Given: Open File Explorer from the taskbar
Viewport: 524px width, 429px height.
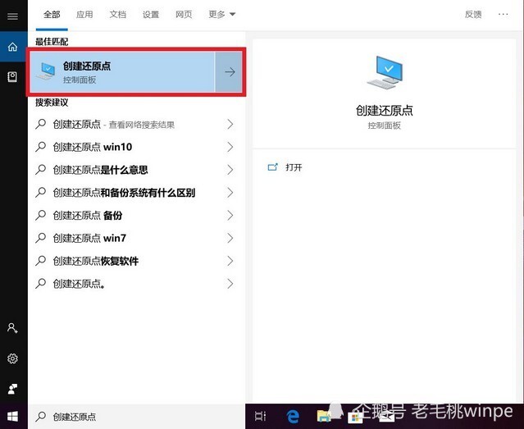Looking at the screenshot, I should (x=323, y=417).
